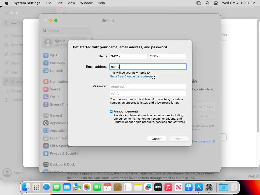Go to Focus settings
The width and height of the screenshot is (260, 195).
coord(51,97)
